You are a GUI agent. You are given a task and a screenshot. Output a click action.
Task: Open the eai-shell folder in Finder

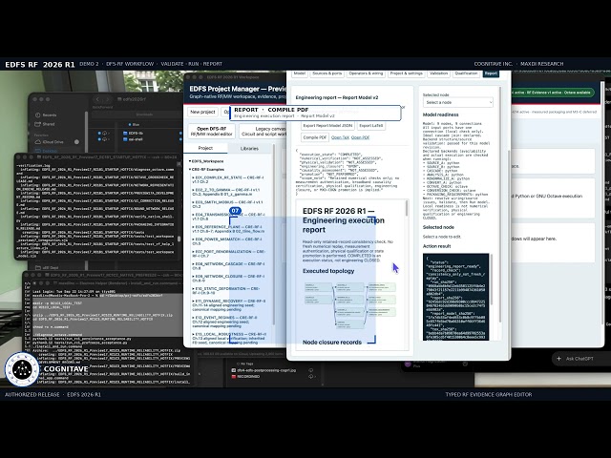[133, 139]
